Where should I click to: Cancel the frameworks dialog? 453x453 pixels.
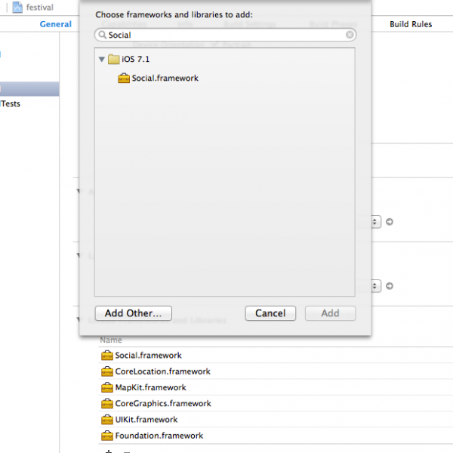pyautogui.click(x=270, y=313)
